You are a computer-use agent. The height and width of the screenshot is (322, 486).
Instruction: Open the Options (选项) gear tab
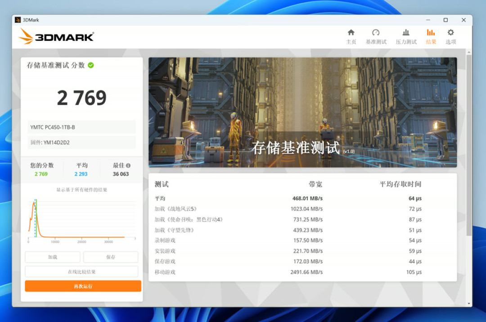450,36
